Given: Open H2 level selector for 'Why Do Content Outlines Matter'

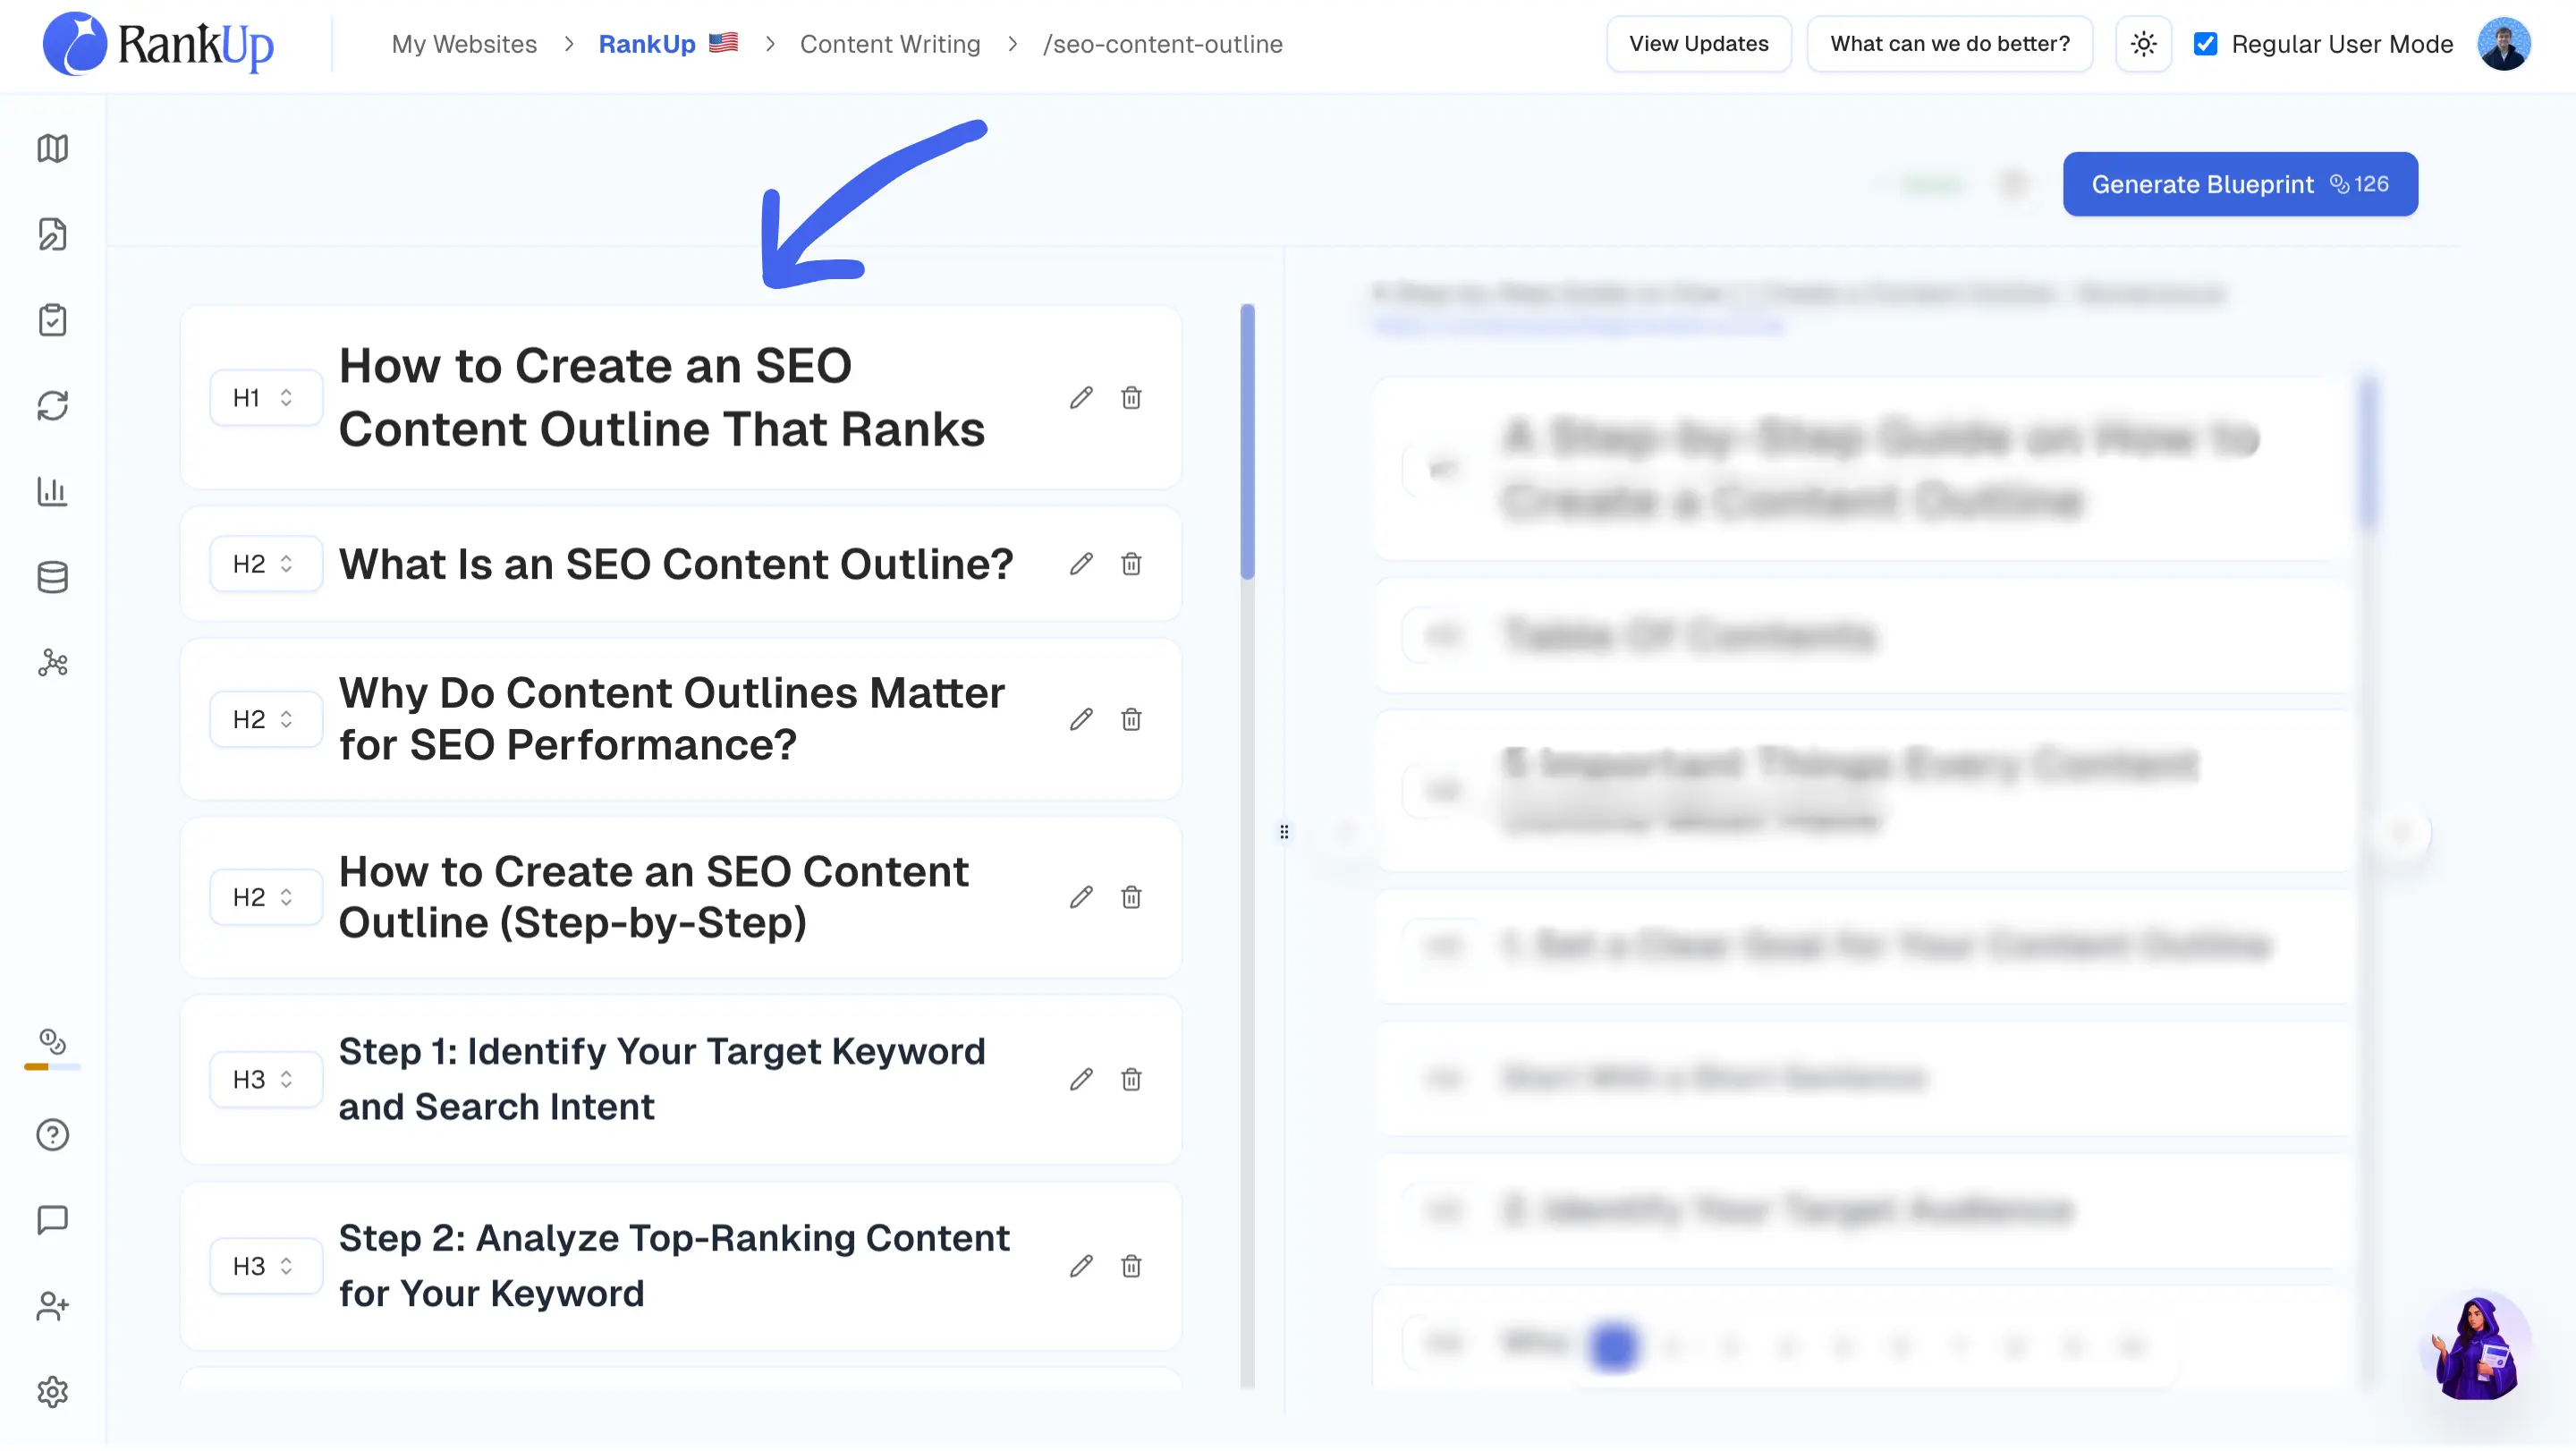Looking at the screenshot, I should pyautogui.click(x=265, y=720).
